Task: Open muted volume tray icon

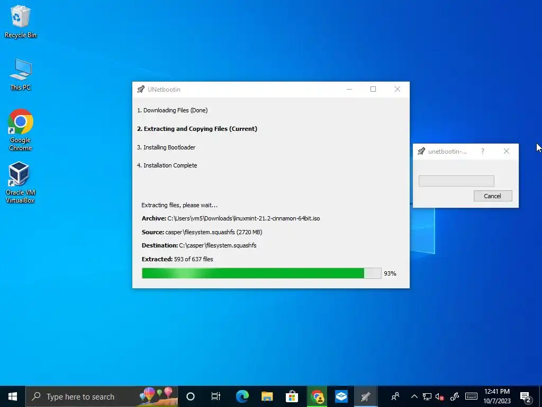Action: [440, 396]
